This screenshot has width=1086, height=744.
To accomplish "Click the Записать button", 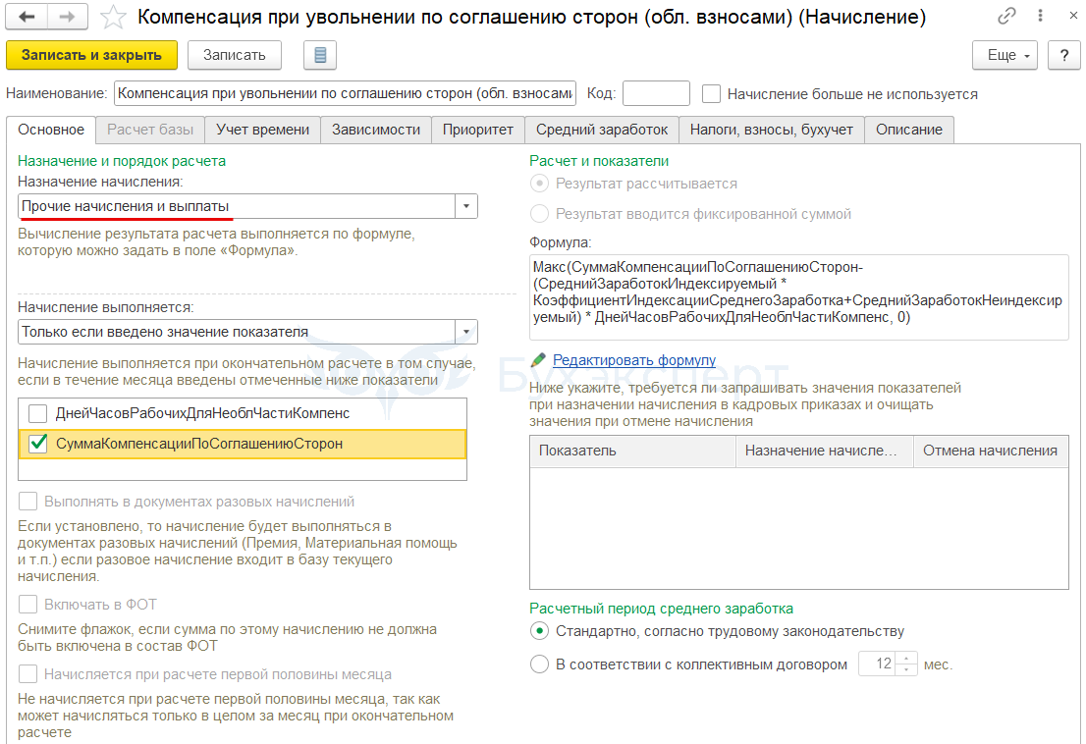I will click(x=234, y=55).
